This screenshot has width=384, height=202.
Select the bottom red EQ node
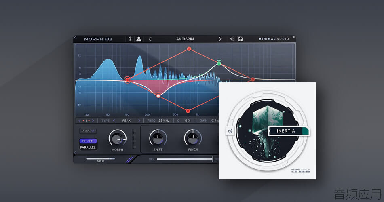[x=188, y=111]
